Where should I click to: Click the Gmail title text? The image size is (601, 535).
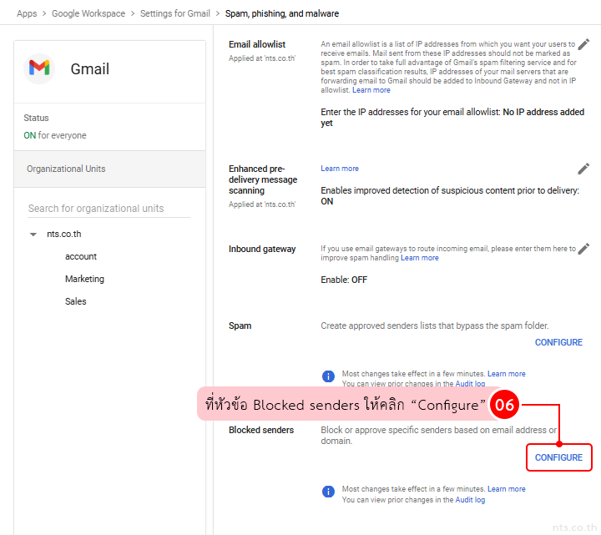(x=90, y=69)
